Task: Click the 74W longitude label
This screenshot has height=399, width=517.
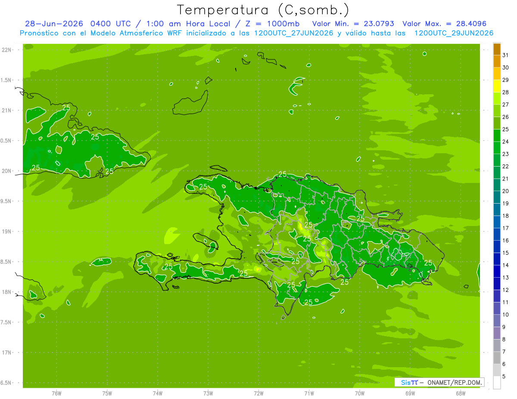Action: (x=158, y=393)
